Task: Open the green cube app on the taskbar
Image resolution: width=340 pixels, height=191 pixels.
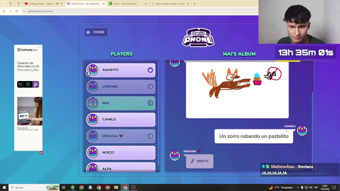Action: pyautogui.click(x=73, y=188)
